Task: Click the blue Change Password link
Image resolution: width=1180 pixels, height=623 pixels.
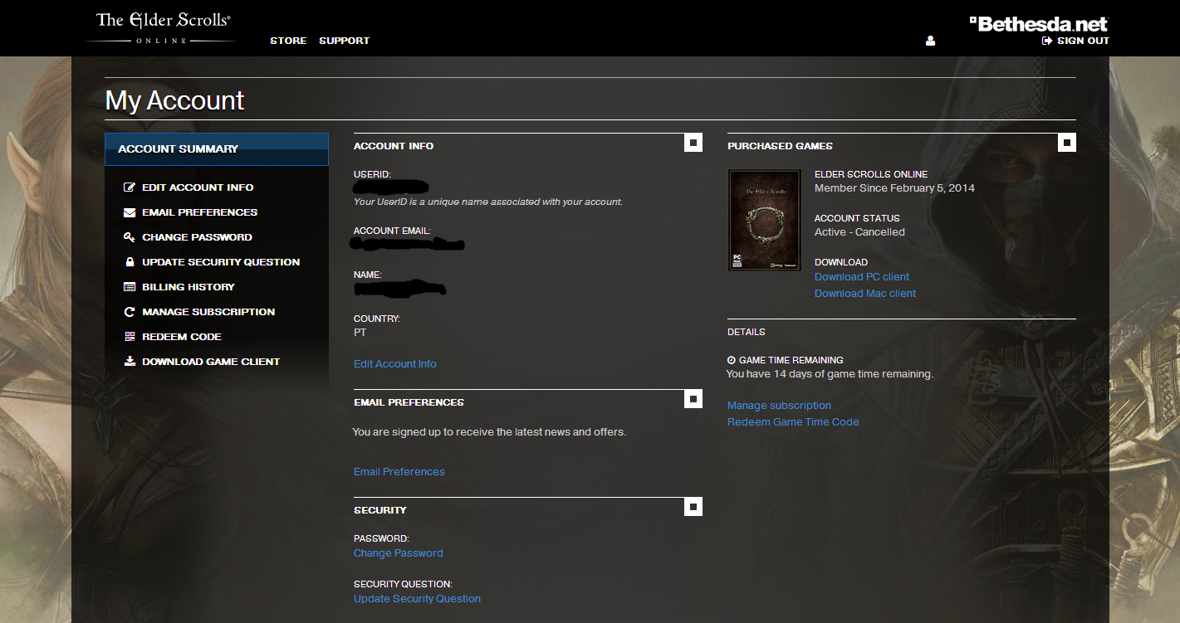Action: (399, 553)
